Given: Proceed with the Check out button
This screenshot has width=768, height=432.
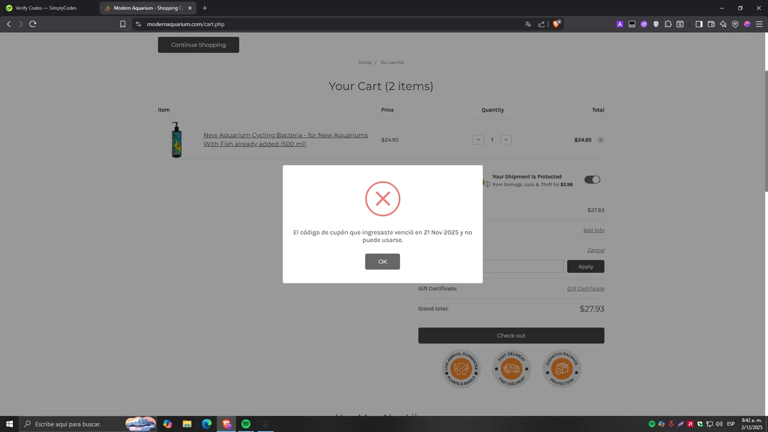Looking at the screenshot, I should click(511, 336).
